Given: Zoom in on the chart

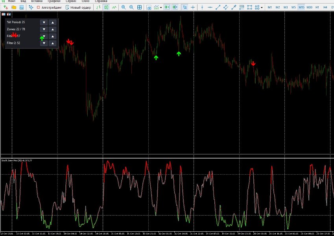Looking at the screenshot, I should [124, 7].
